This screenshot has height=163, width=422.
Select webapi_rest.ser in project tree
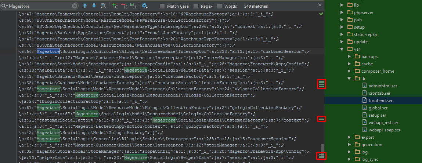tap(383, 123)
